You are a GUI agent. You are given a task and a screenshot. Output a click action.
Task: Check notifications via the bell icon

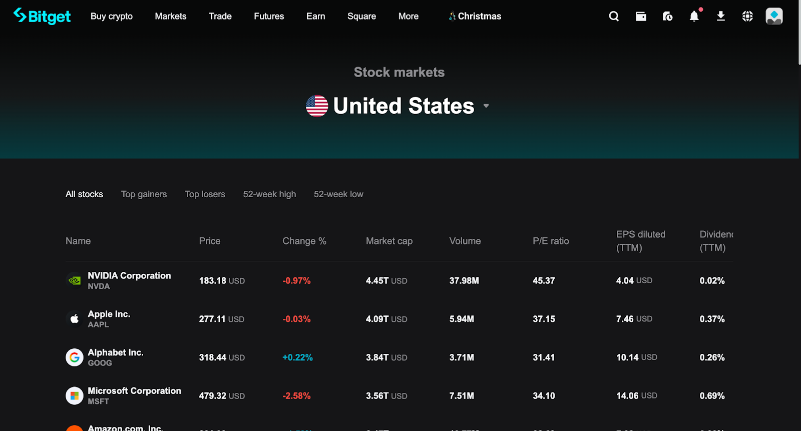(694, 16)
